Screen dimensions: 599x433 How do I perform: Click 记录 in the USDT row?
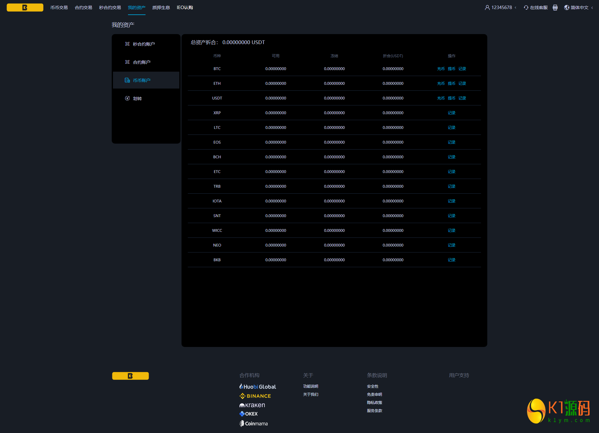(462, 98)
